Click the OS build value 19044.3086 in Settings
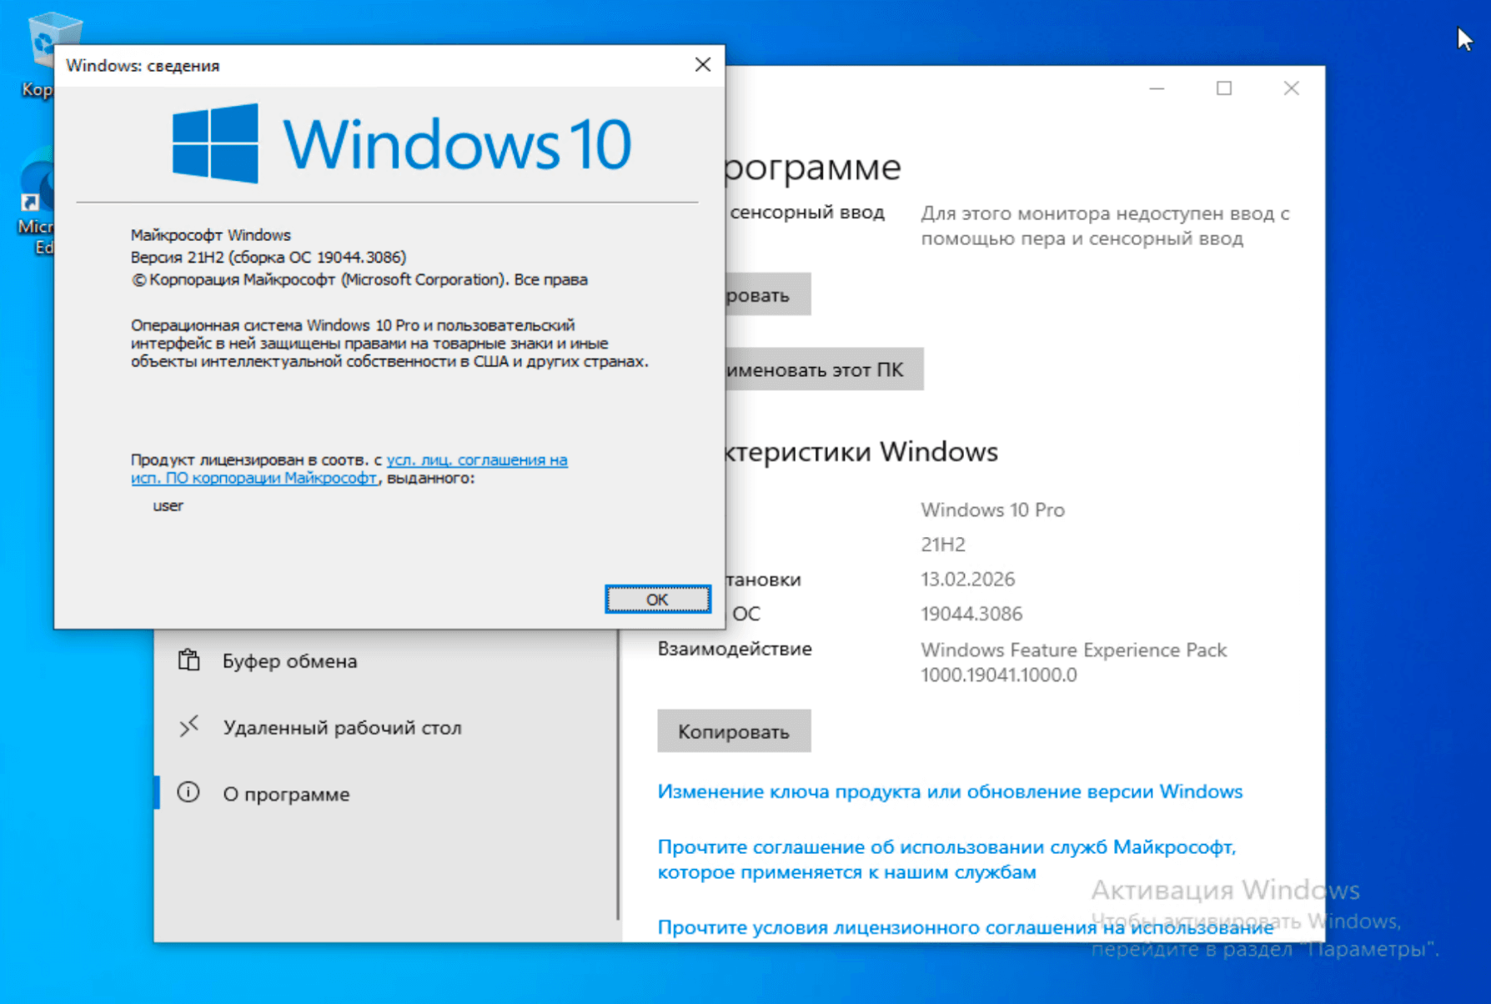This screenshot has width=1491, height=1004. click(971, 614)
